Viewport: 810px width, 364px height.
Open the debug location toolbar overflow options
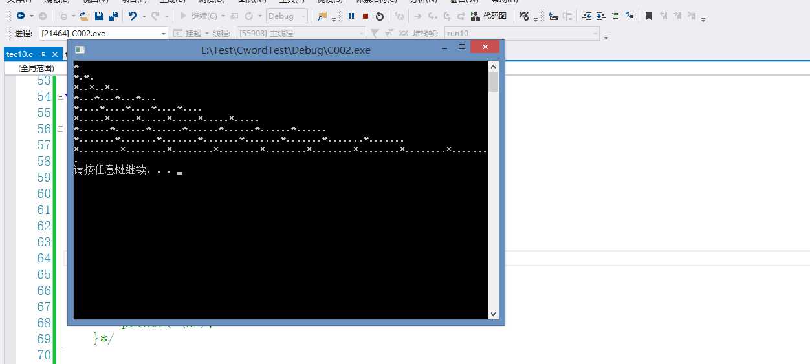pos(606,37)
